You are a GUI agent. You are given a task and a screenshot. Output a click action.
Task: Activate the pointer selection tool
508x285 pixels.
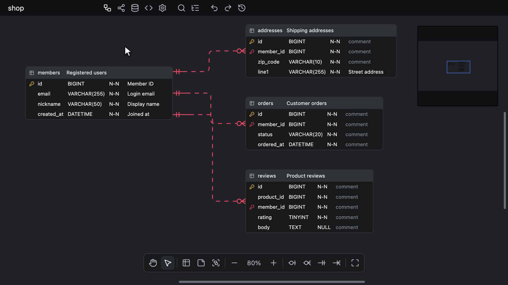[168, 263]
